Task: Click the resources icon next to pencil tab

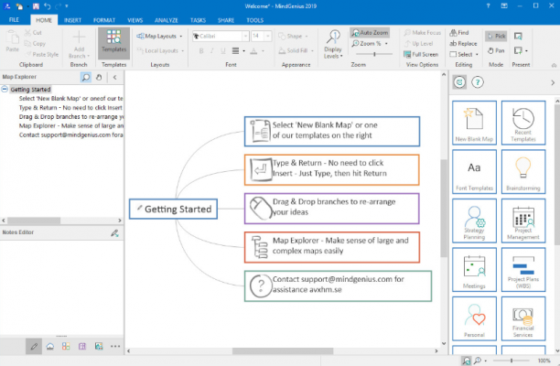Action: [x=50, y=347]
